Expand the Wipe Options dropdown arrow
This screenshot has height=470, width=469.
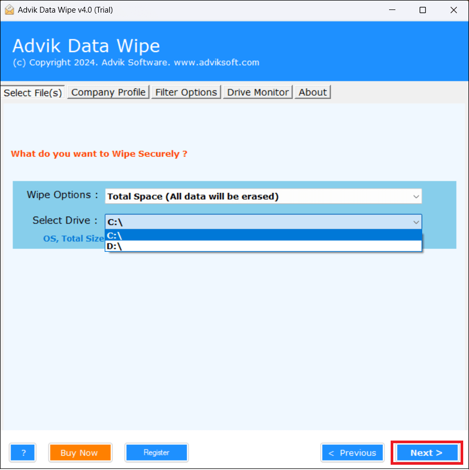[x=416, y=197]
